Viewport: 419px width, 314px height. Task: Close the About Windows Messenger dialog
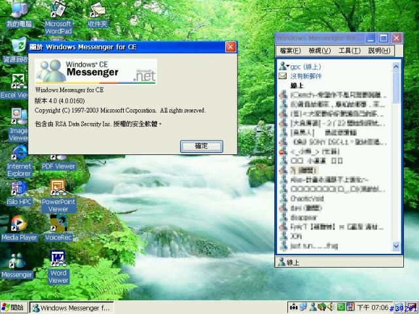click(x=230, y=47)
